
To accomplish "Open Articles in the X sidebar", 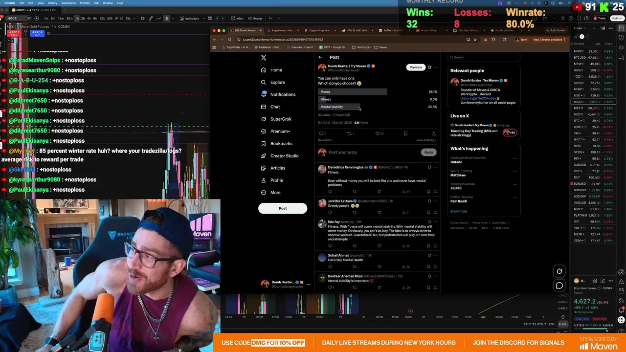I will point(273,168).
